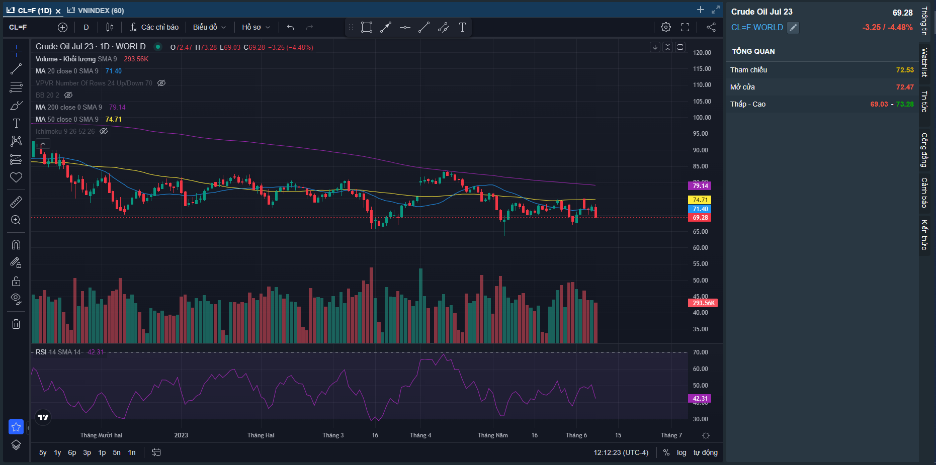The image size is (936, 465).
Task: Click the trash remove drawings icon
Action: tap(16, 324)
